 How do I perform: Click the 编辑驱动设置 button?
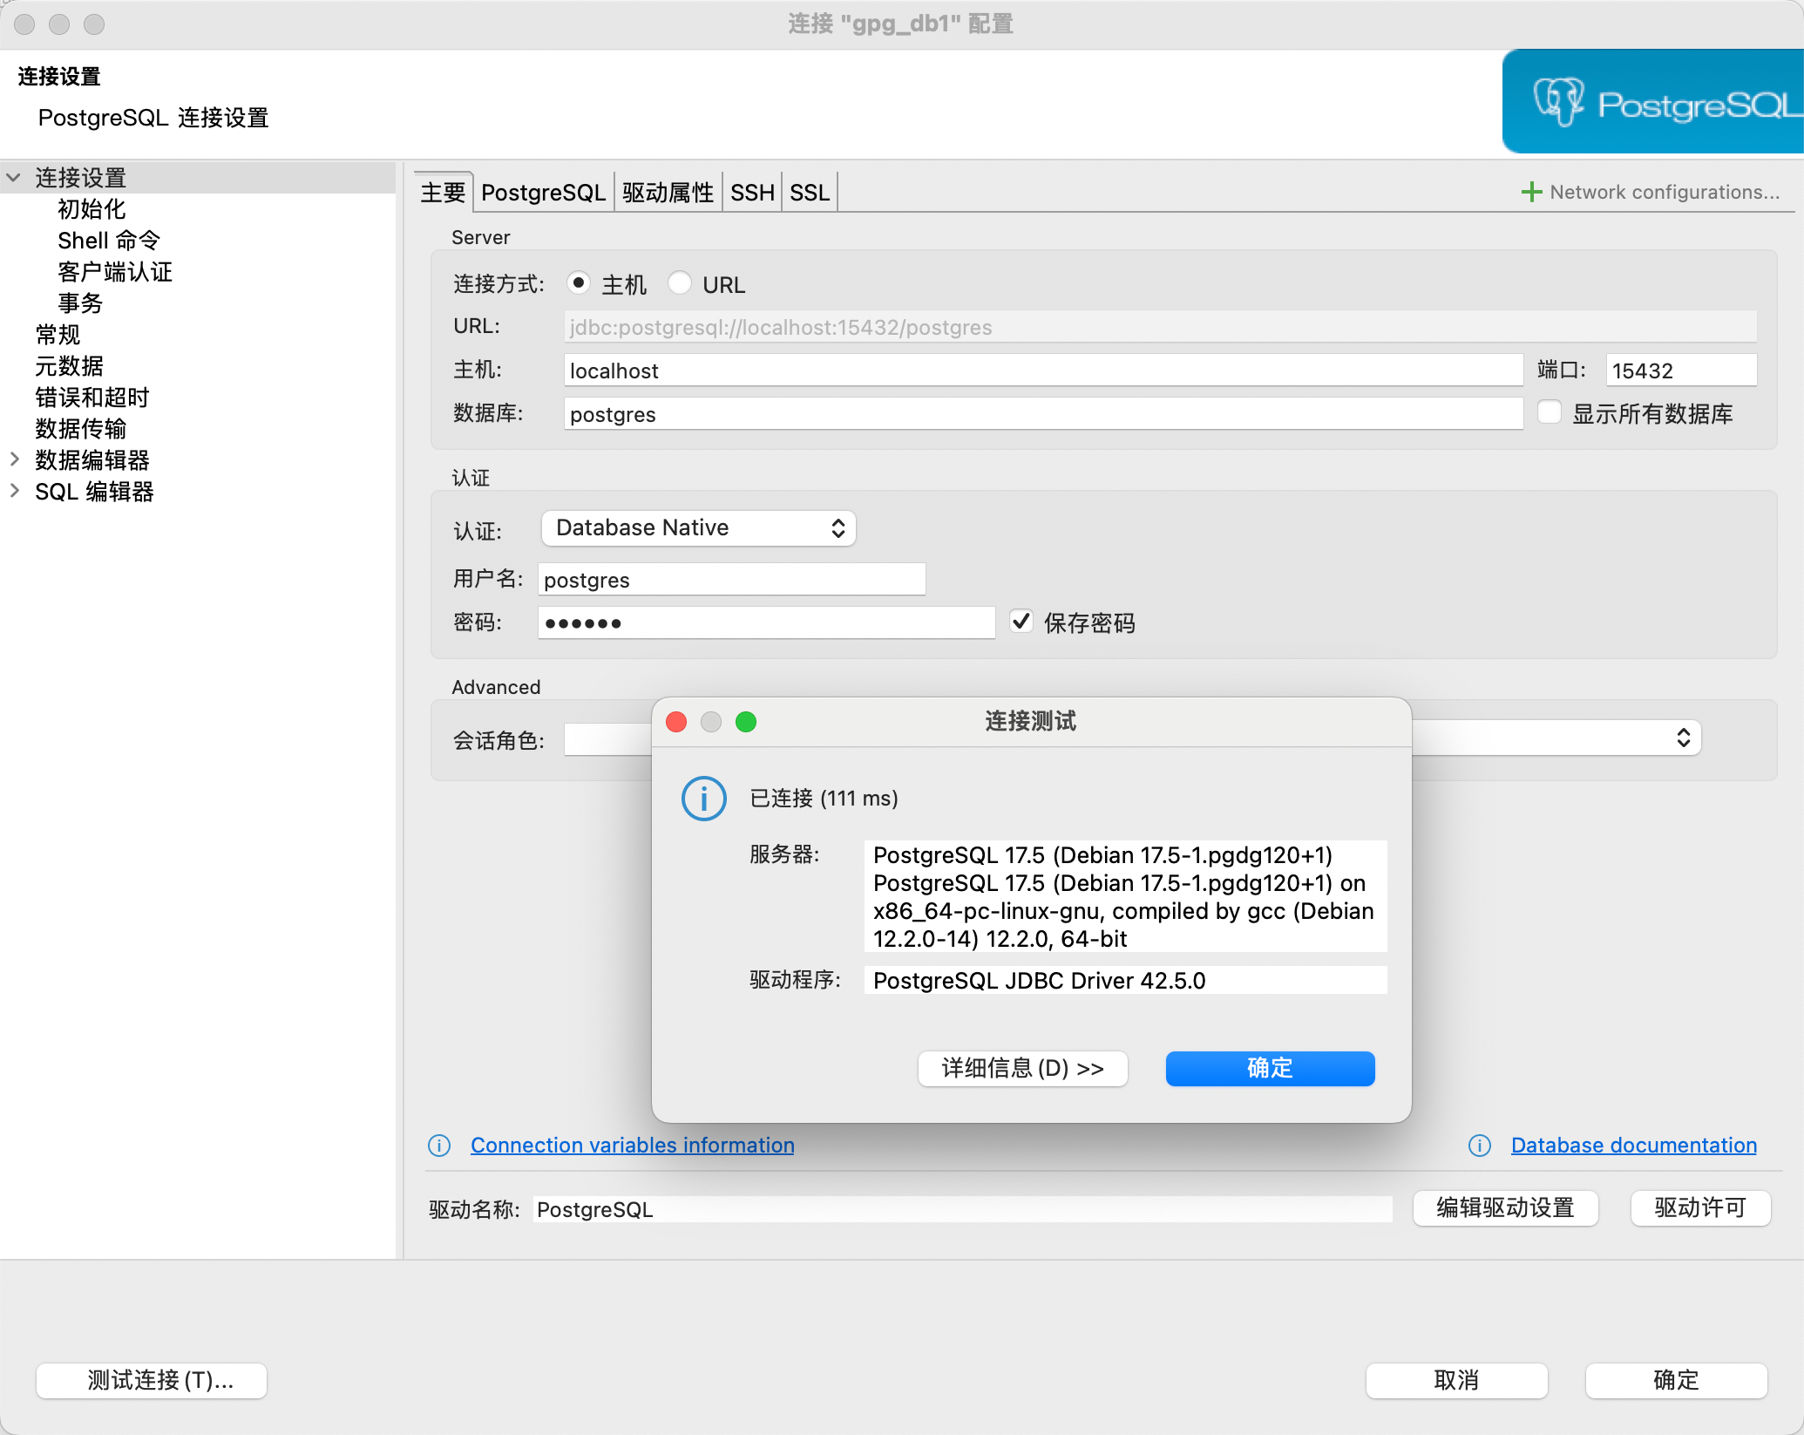click(x=1506, y=1208)
